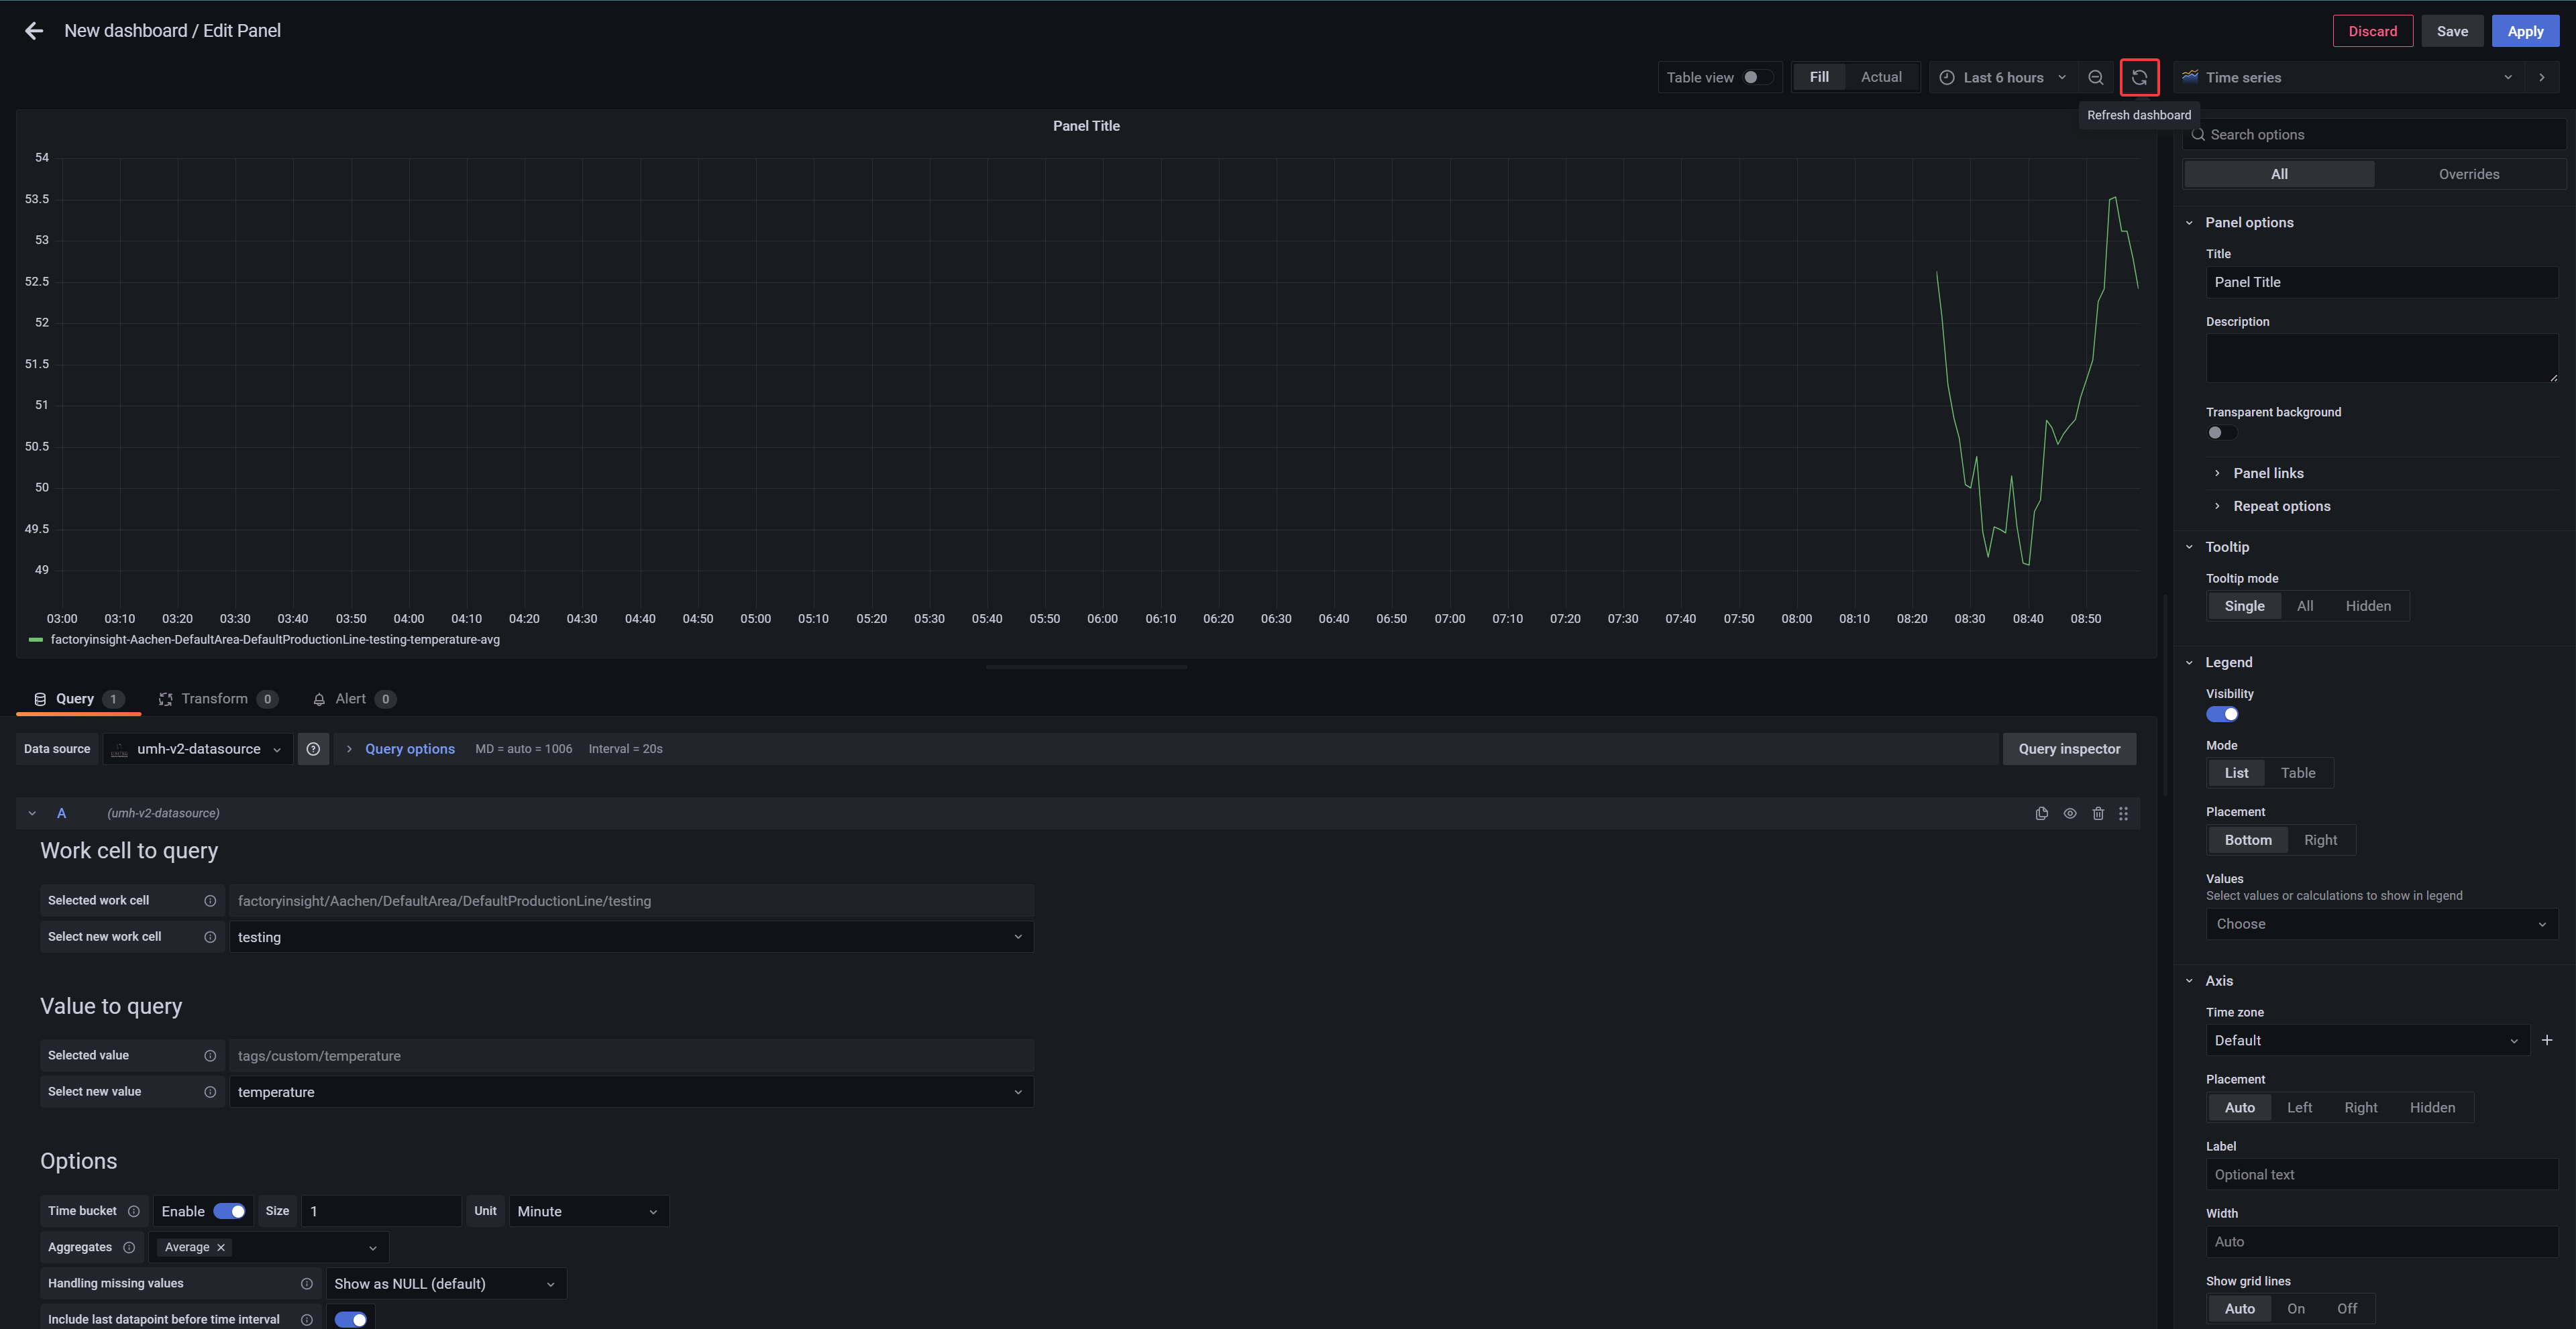The width and height of the screenshot is (2576, 1329).
Task: Open the Unit Minute dropdown
Action: click(x=589, y=1211)
